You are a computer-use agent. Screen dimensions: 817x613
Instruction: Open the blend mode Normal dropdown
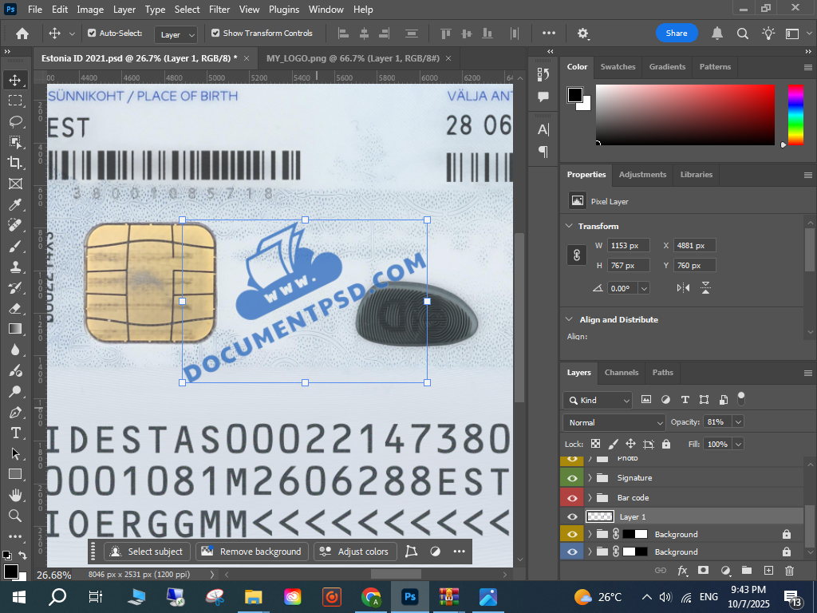point(614,422)
